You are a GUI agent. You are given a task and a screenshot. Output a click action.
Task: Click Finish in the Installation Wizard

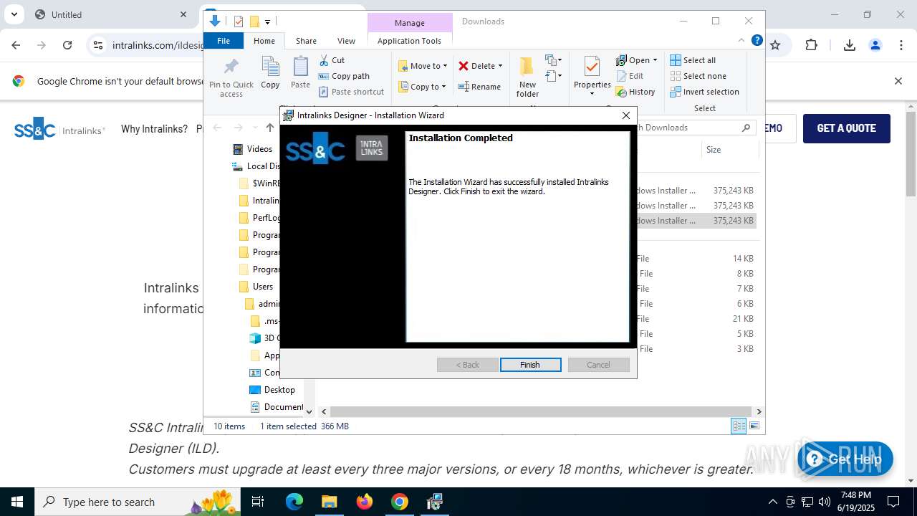click(x=530, y=365)
